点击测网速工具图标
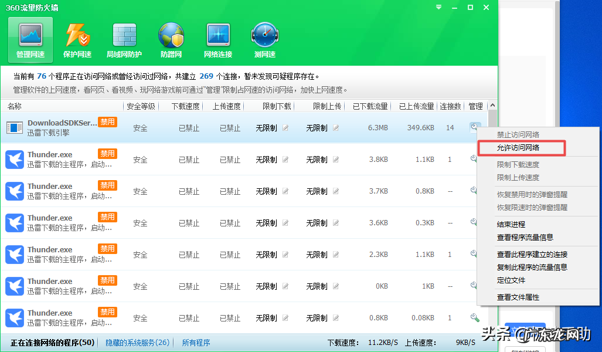Viewport: 602px width, 352px height. (x=264, y=35)
